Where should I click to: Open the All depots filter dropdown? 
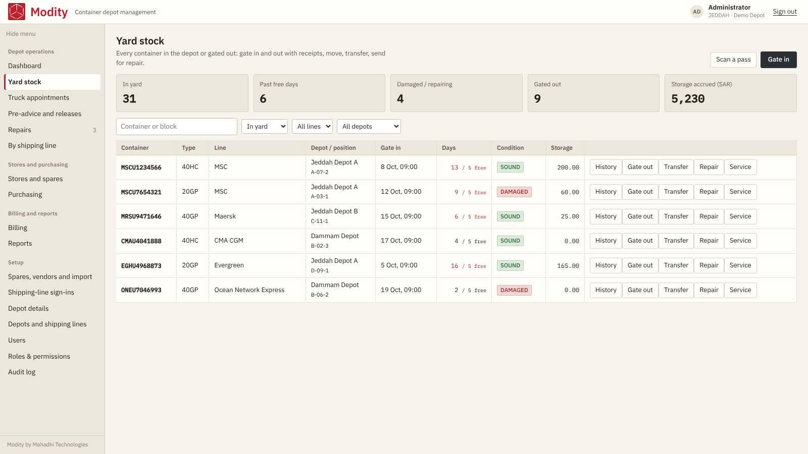[x=369, y=127]
